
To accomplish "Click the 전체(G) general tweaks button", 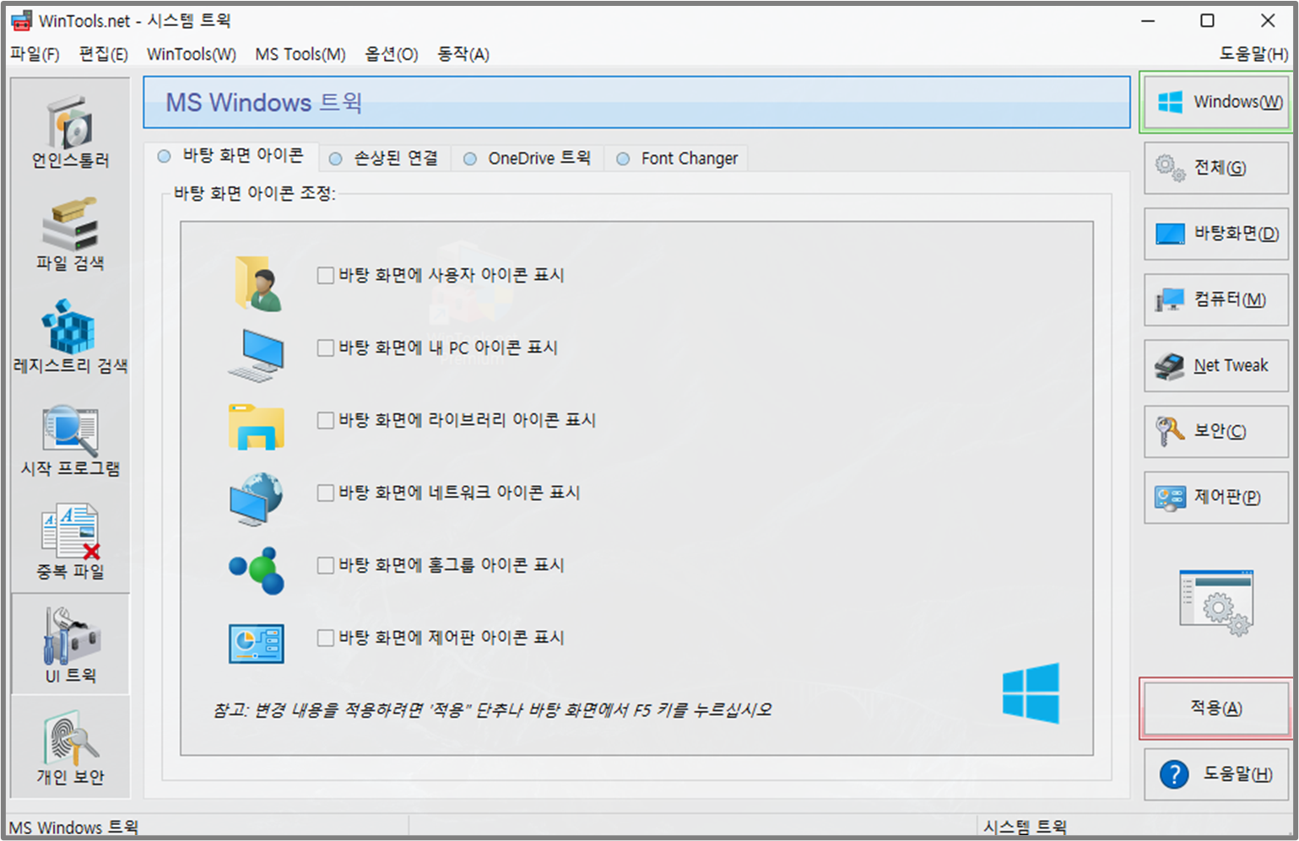I will (x=1216, y=168).
